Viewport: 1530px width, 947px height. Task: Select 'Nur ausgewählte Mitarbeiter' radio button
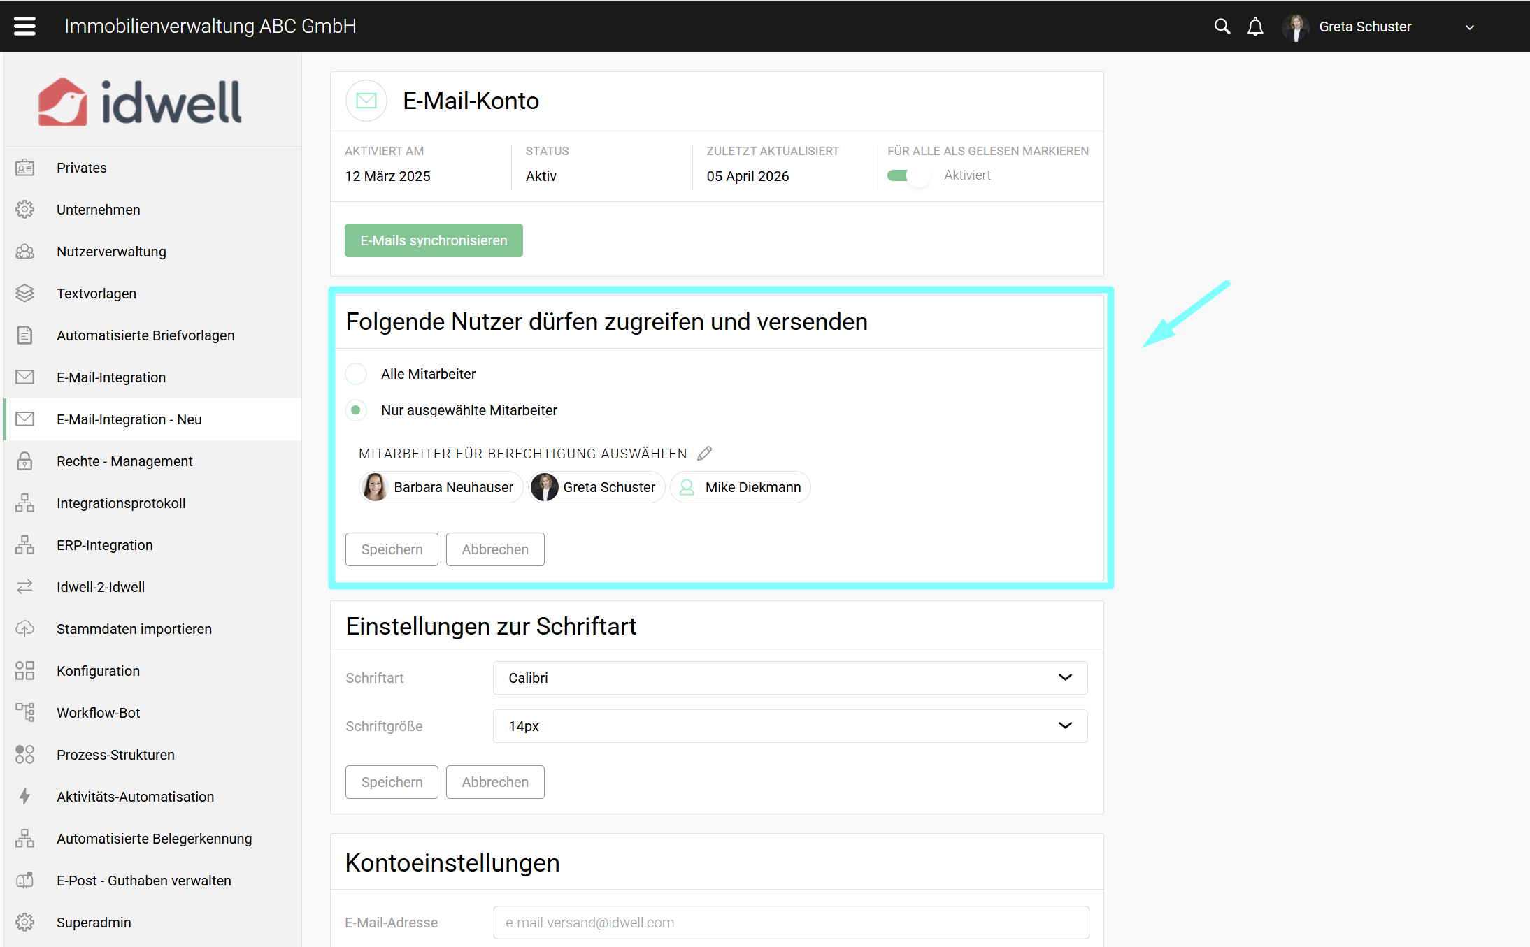[x=356, y=410]
